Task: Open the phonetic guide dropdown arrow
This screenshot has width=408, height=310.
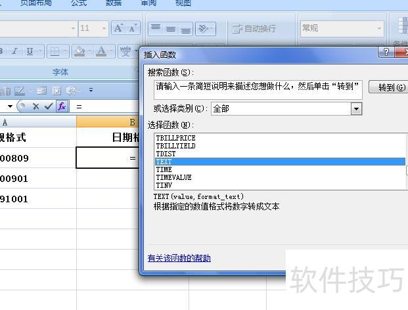Action: pos(136,51)
